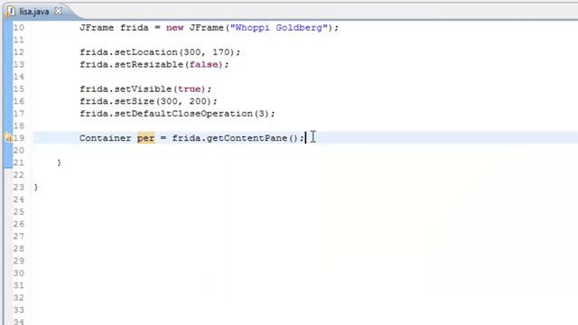
Task: Click the string "Whoppi Goldberg"
Action: pos(279,28)
